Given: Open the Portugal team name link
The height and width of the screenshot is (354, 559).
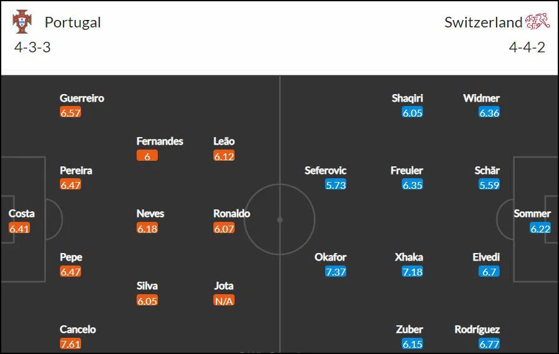Looking at the screenshot, I should coord(73,22).
